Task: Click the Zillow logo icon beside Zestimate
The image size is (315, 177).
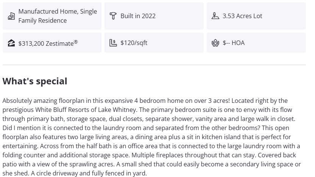Action: [x=11, y=43]
